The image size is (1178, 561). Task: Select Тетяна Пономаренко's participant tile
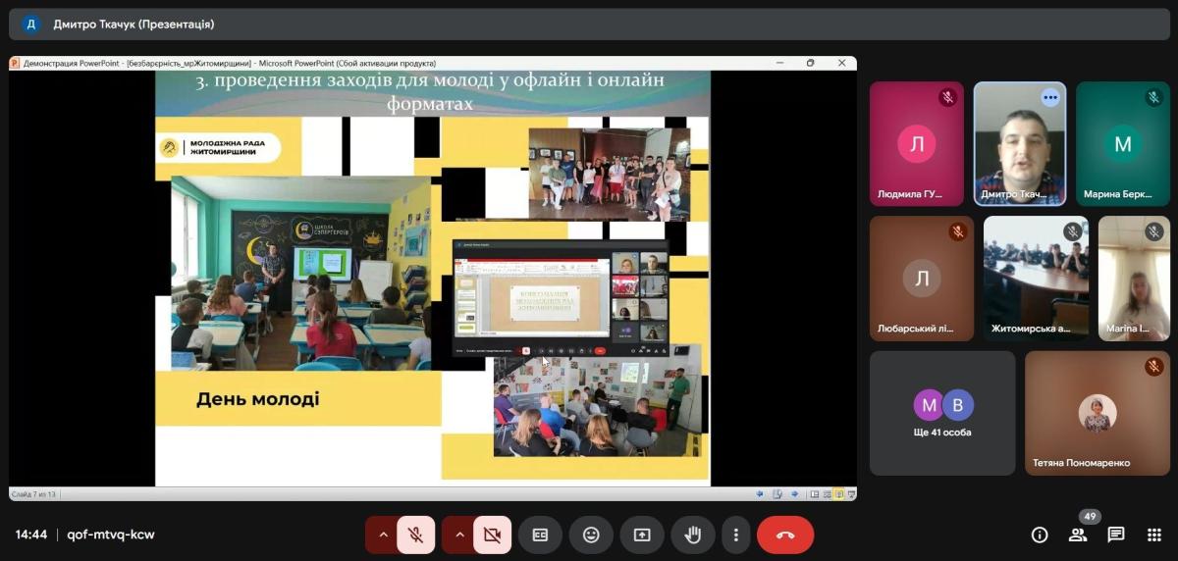1098,413
